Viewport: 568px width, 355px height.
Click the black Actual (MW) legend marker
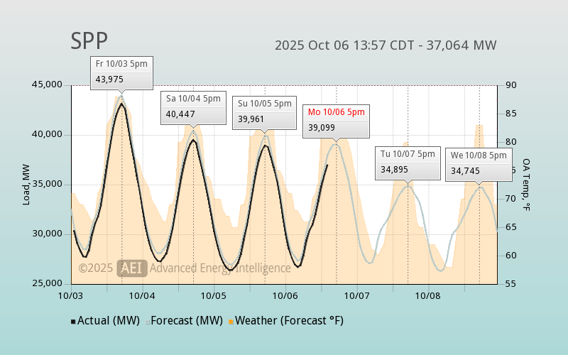pyautogui.click(x=73, y=322)
